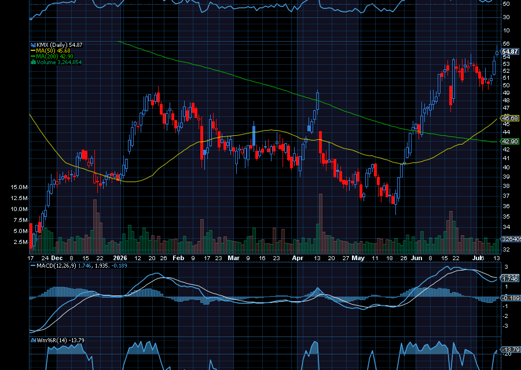Click the date label 12 after 2026
521x370 pixels.
pos(138,258)
